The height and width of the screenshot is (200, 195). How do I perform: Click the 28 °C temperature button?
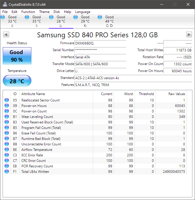click(17, 81)
